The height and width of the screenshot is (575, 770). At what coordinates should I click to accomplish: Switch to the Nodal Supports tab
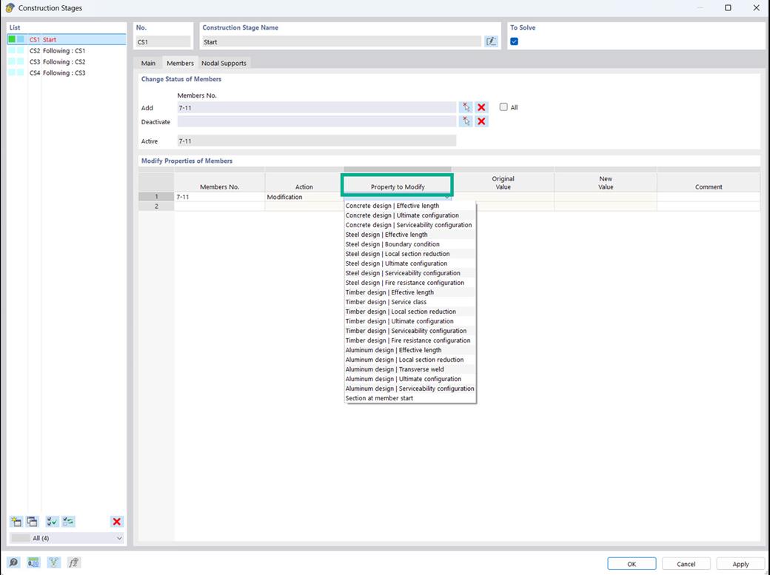[224, 63]
